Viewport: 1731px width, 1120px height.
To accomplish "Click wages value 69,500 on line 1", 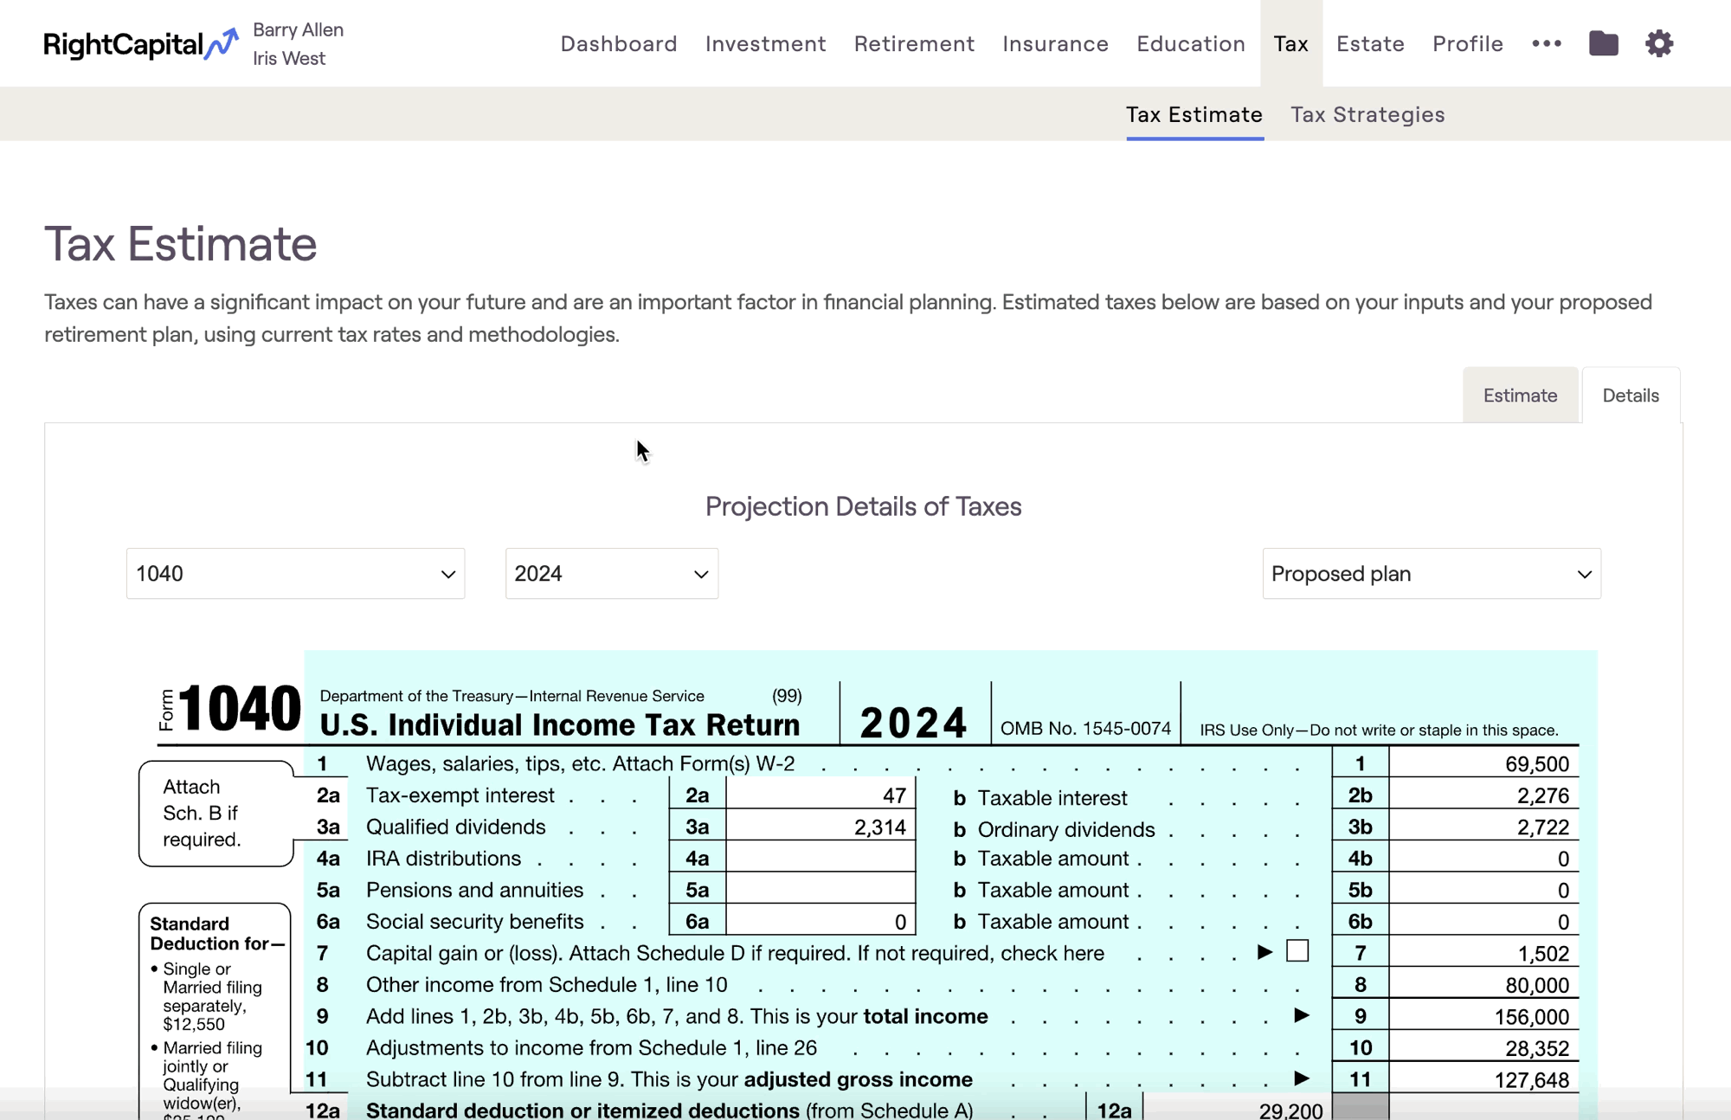I will tap(1536, 764).
